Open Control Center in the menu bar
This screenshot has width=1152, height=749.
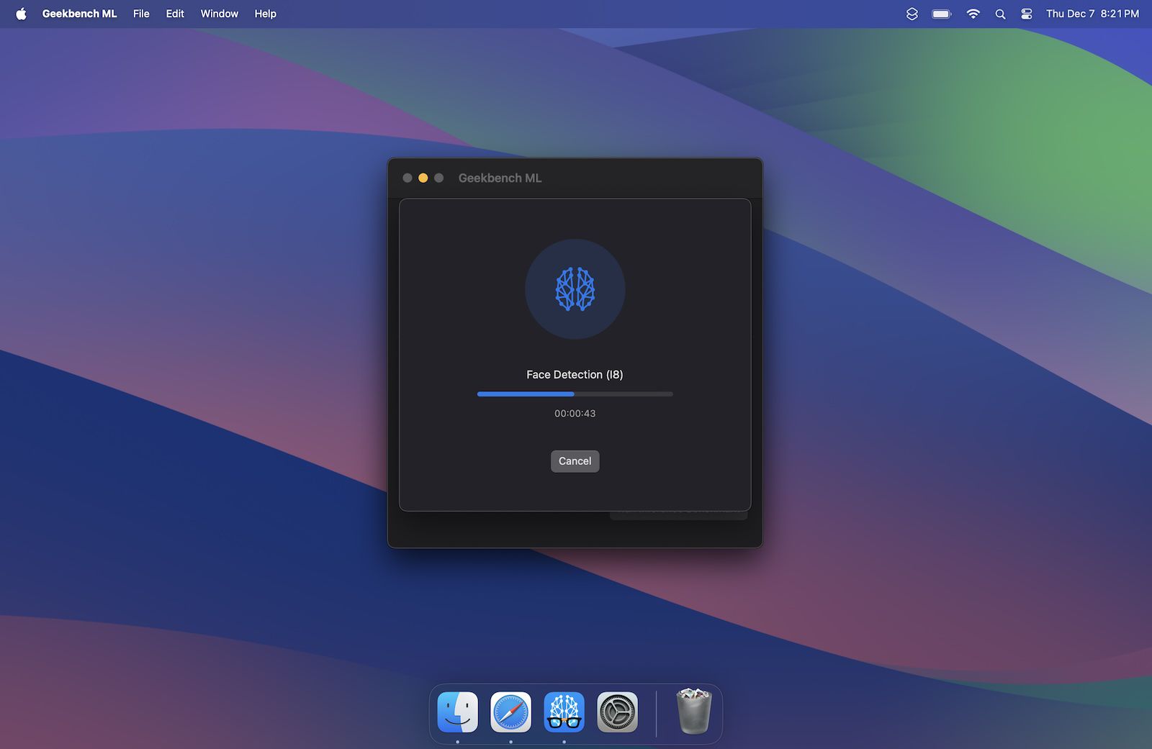(x=1027, y=14)
